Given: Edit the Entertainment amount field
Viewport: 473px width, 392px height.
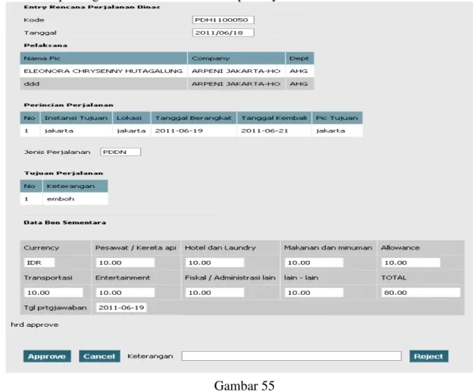Looking at the screenshot, I should coord(125,293).
